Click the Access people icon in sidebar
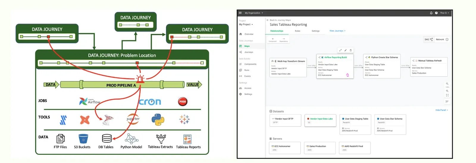 241,88
